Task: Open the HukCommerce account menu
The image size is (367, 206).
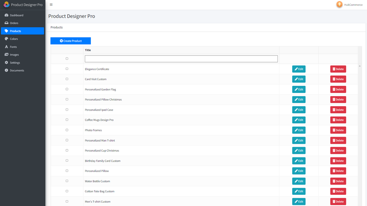Action: [349, 5]
